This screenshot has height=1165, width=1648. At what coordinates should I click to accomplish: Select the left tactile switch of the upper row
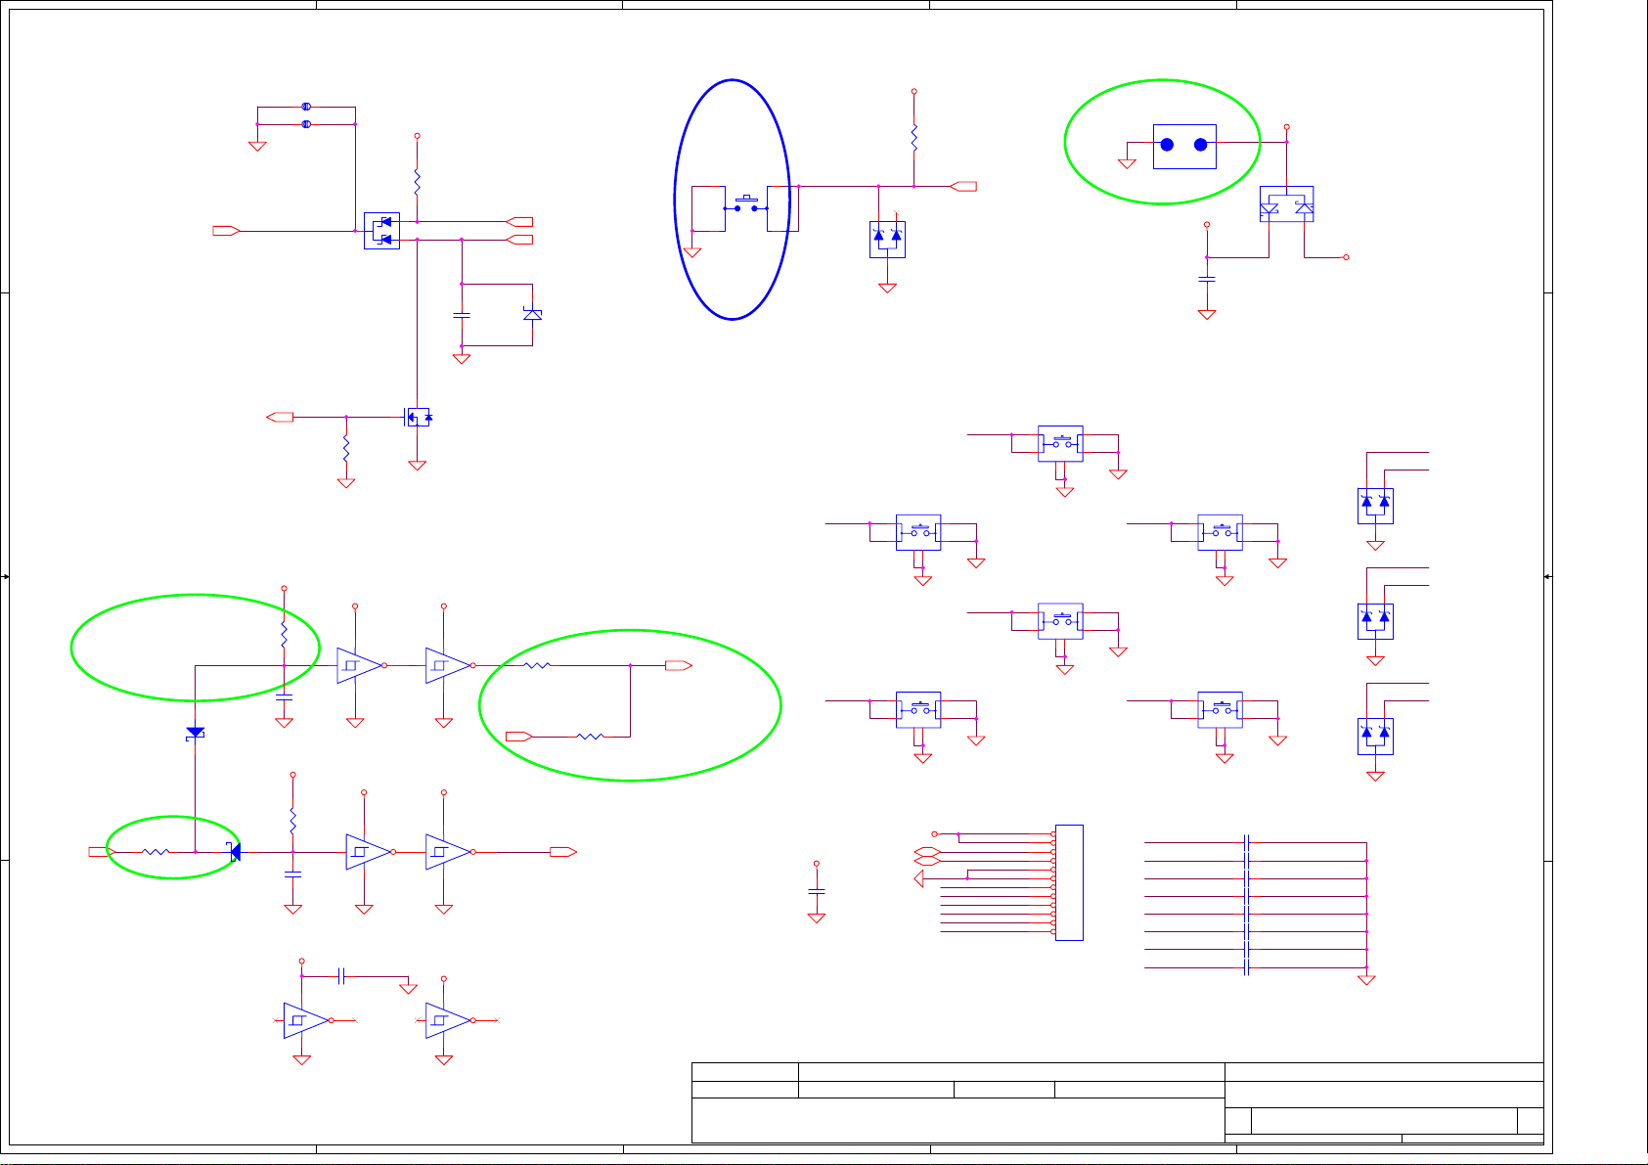tap(918, 532)
